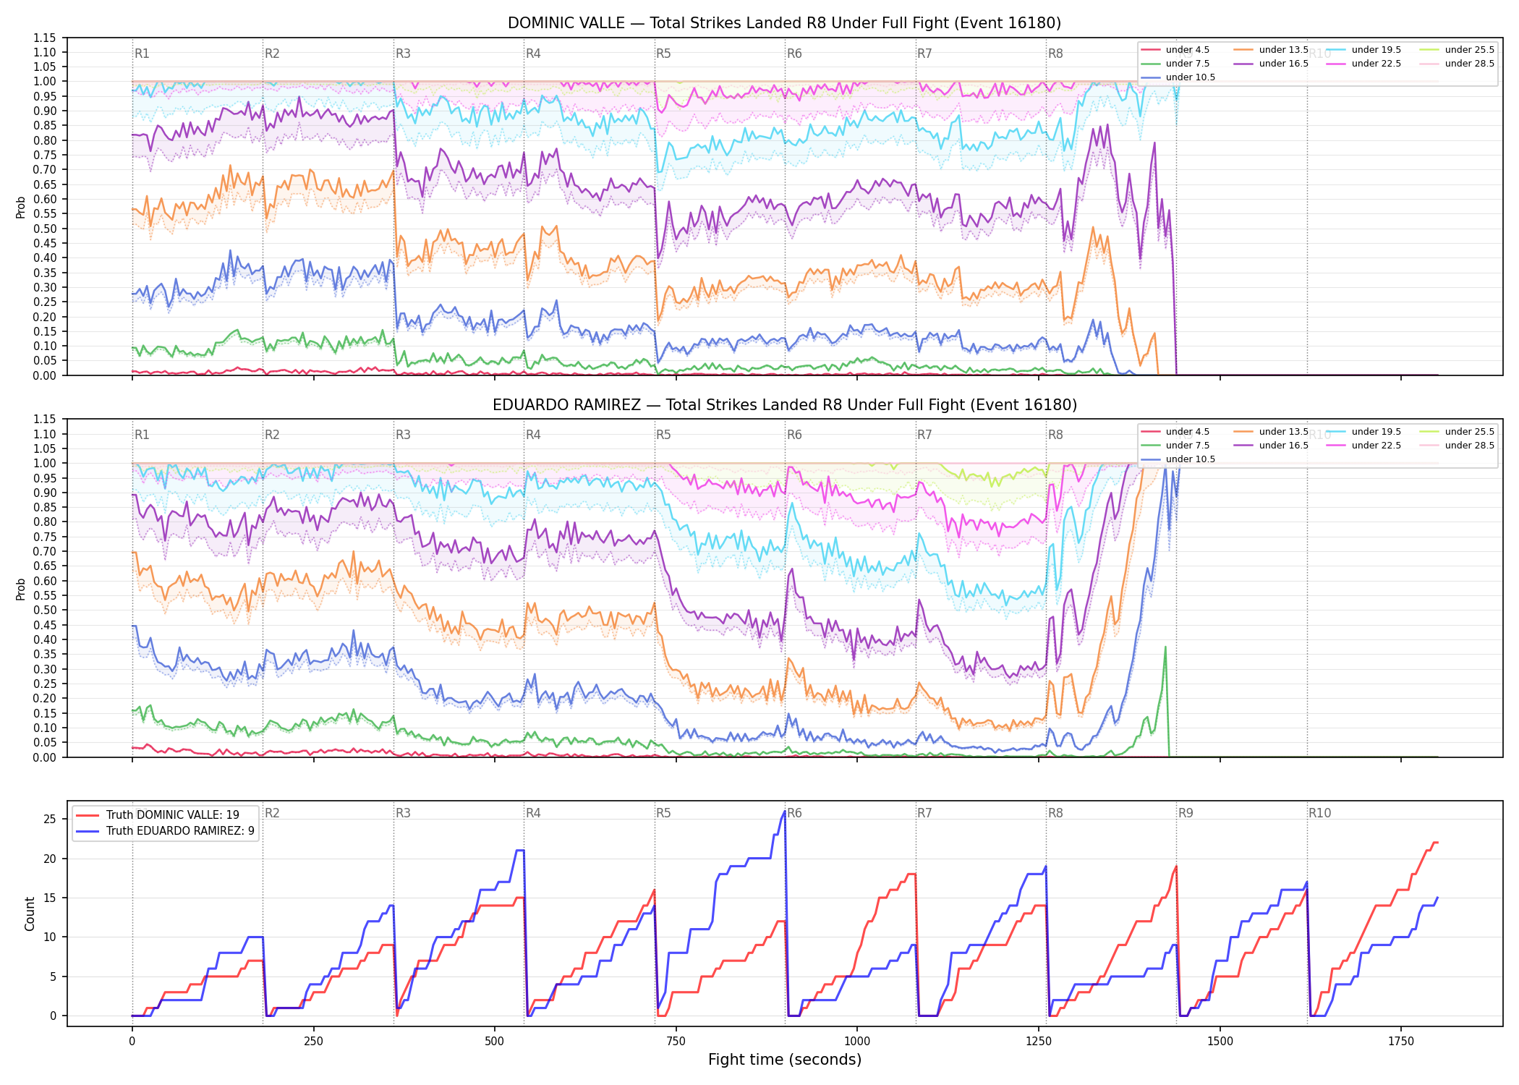Select "under 13.5" legend entry in Dominic Valle chart
The image size is (1519, 1085).
tap(1271, 50)
